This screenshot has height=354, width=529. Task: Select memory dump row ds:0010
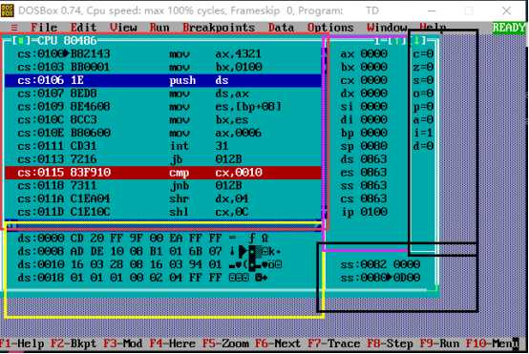click(x=150, y=264)
